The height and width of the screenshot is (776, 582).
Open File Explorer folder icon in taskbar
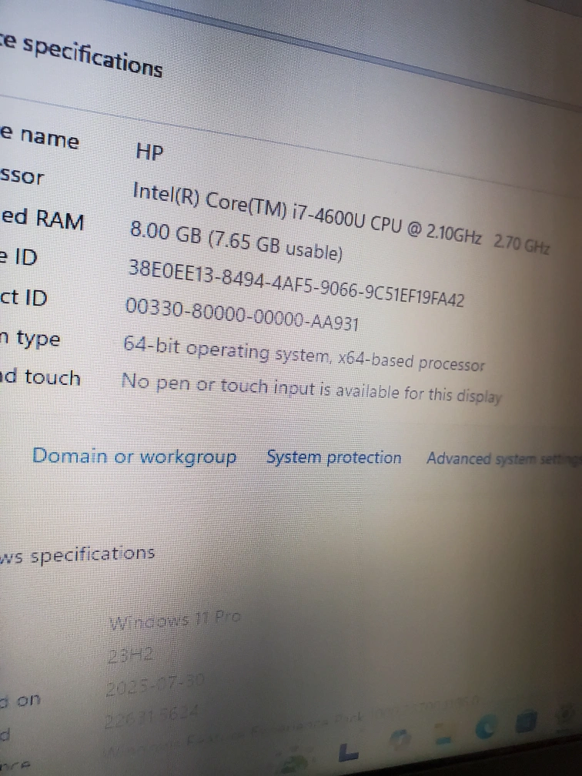(443, 734)
